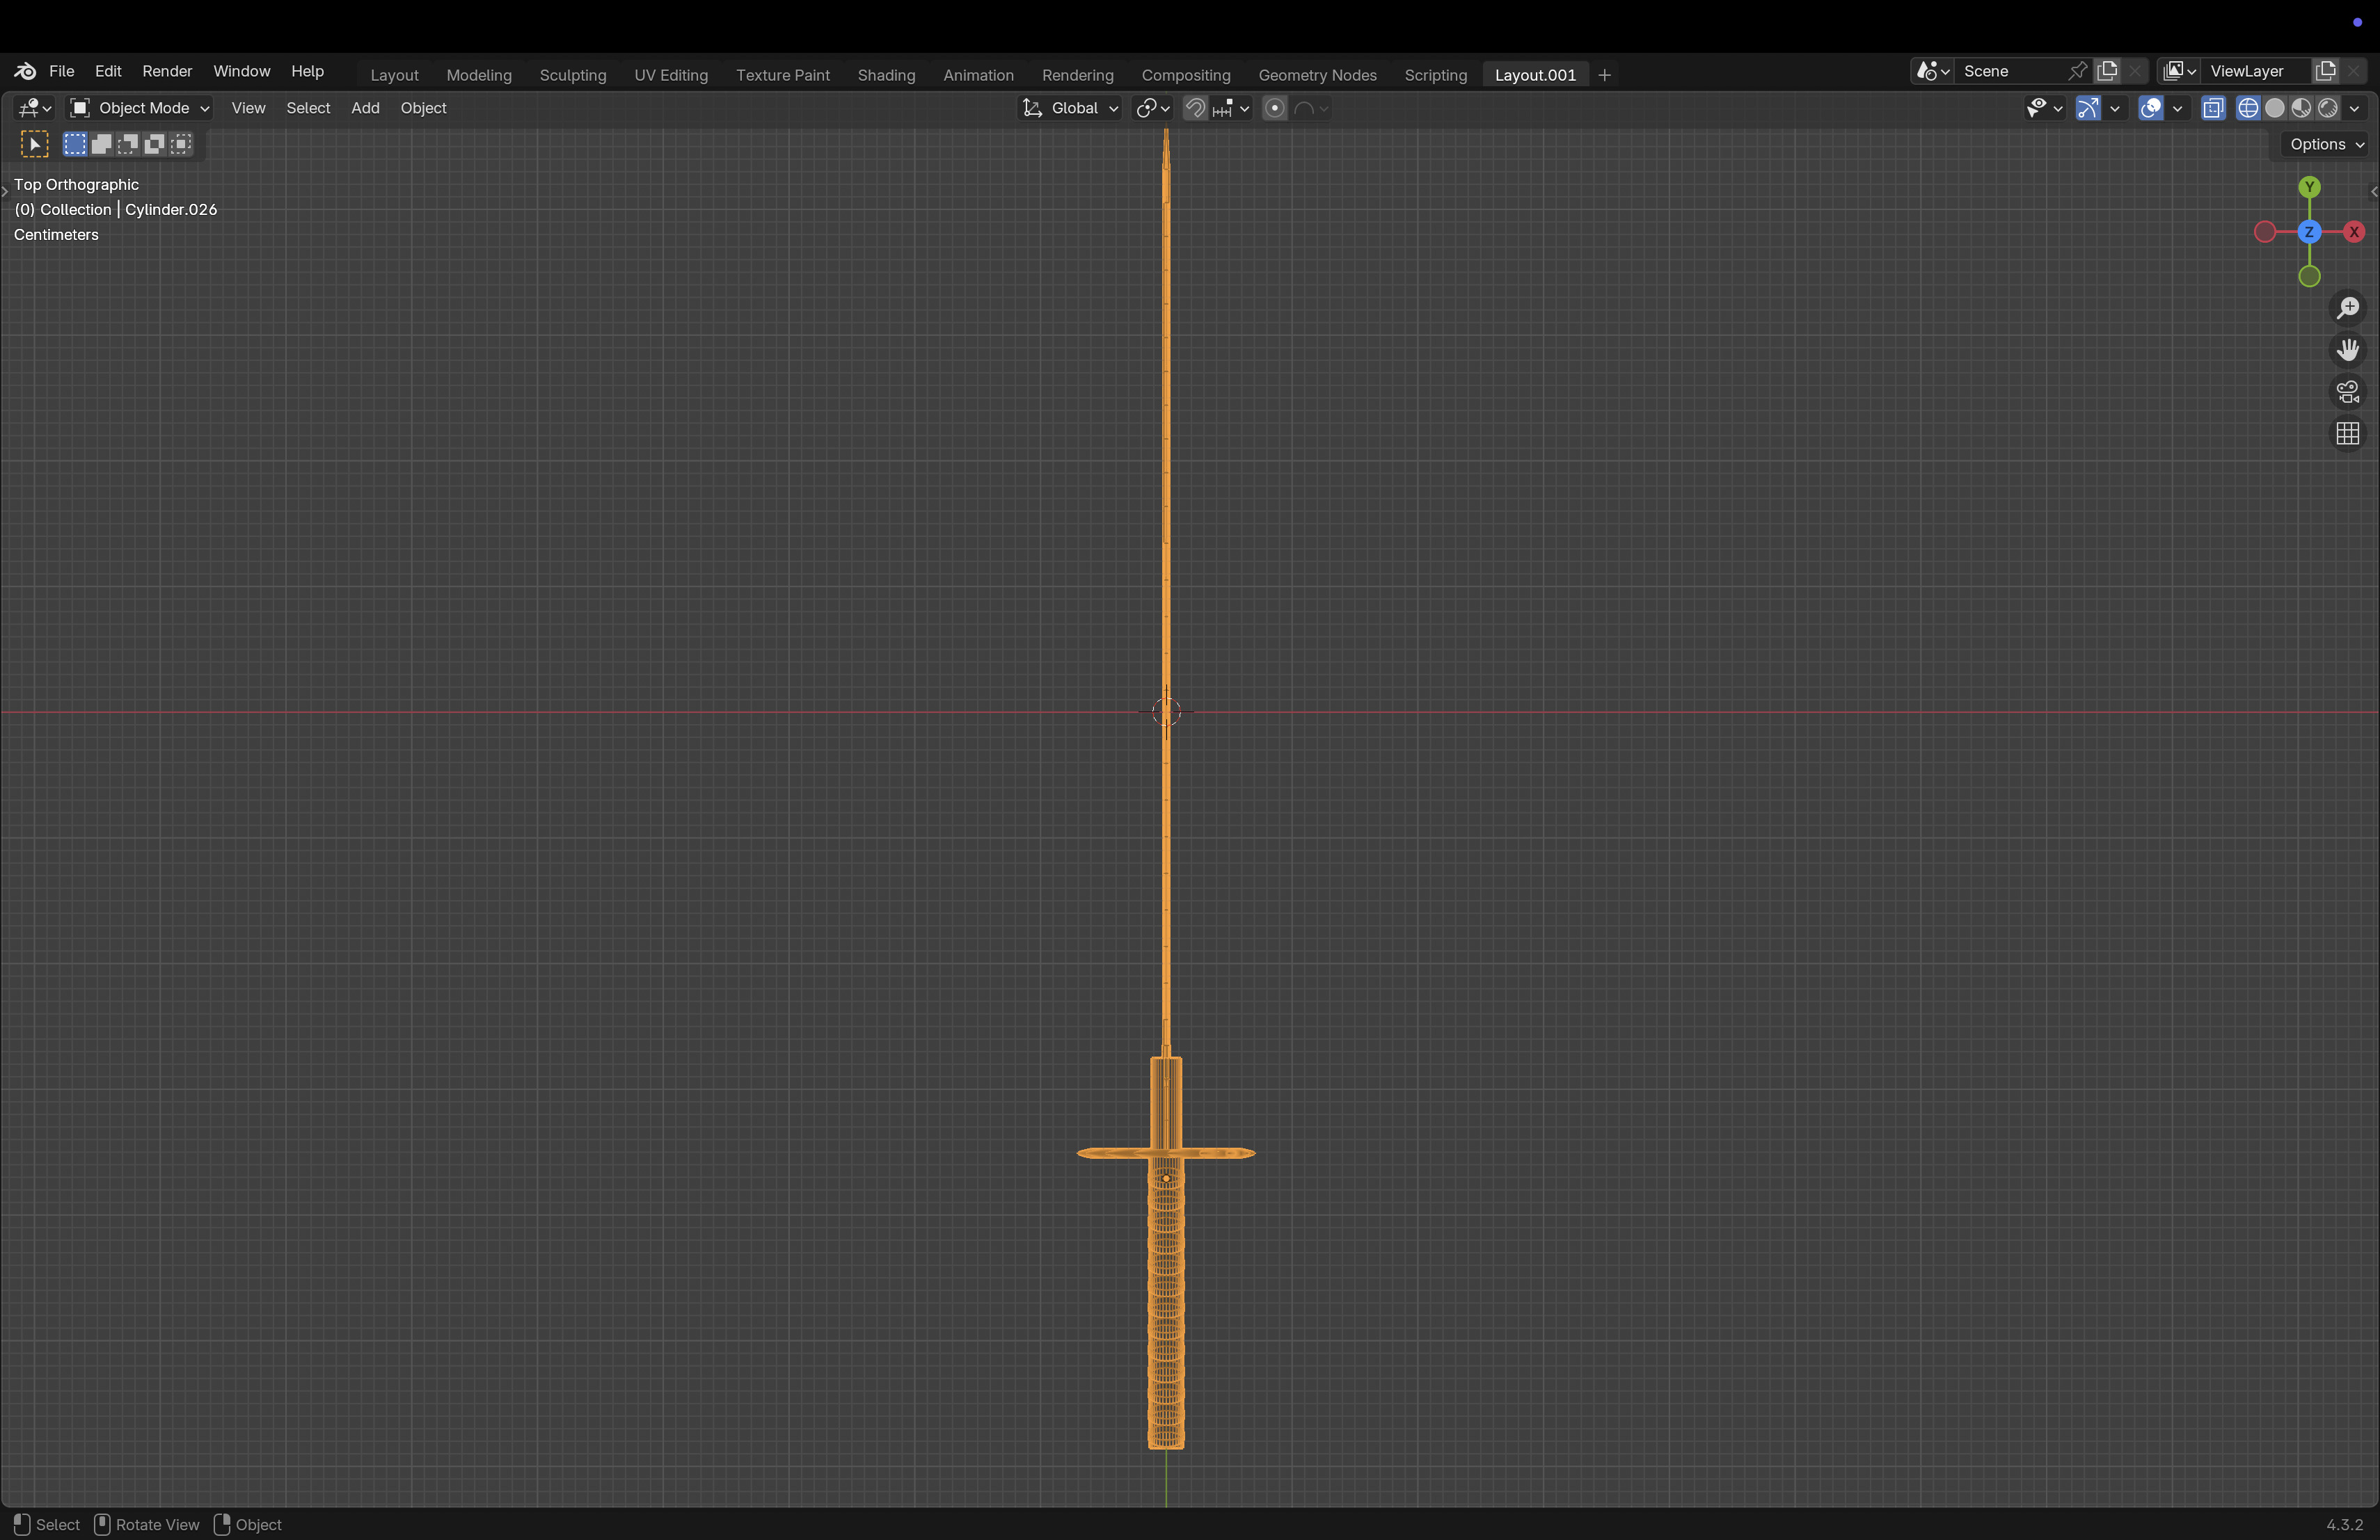This screenshot has width=2380, height=1540.
Task: Open Global transform orientation dropdown
Action: (1070, 108)
